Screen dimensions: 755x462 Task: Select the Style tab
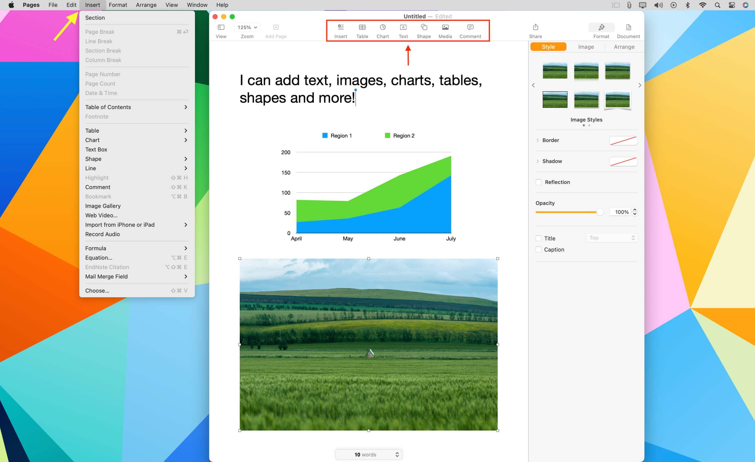(548, 47)
